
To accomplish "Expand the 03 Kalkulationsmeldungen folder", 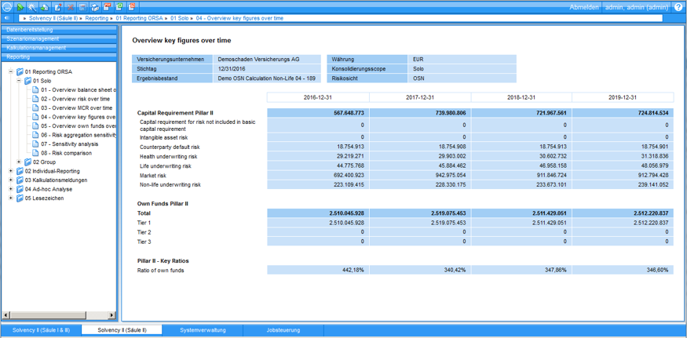I will click(x=11, y=180).
